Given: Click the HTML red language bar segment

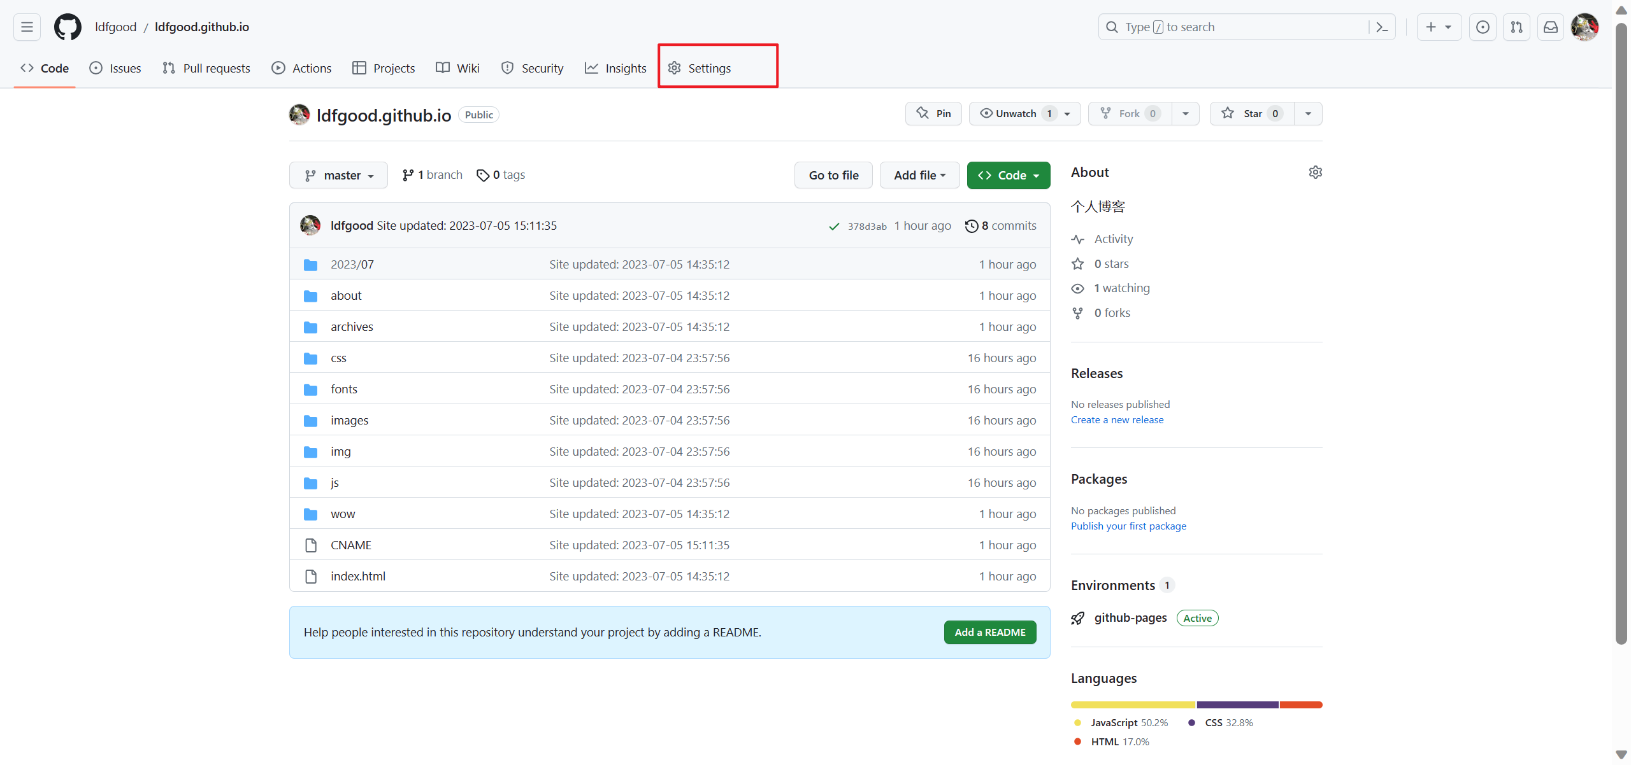Looking at the screenshot, I should 1301,705.
